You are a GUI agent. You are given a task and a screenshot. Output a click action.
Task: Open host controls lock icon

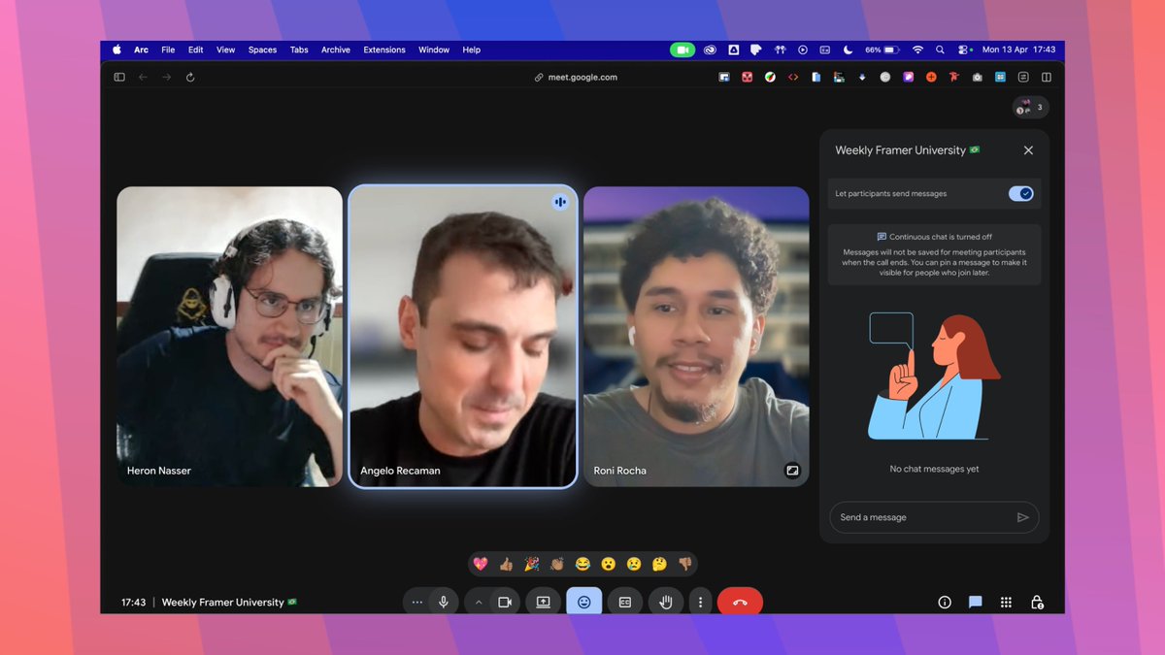click(1037, 602)
